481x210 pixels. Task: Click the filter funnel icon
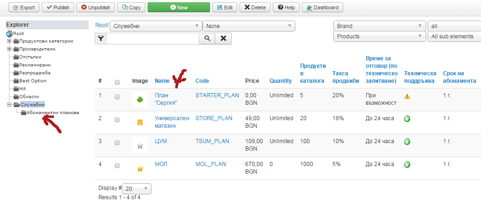click(100, 39)
